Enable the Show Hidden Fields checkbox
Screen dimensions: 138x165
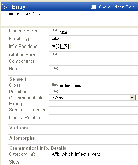(94, 7)
